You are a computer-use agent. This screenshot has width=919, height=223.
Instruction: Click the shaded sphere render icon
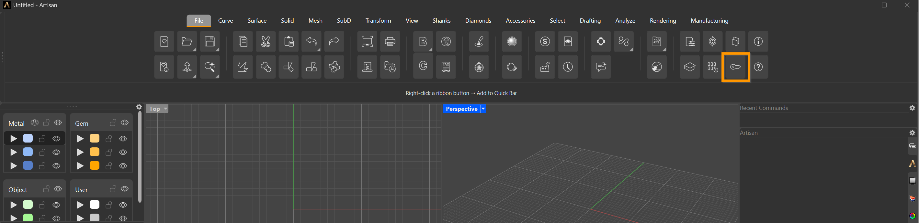512,41
